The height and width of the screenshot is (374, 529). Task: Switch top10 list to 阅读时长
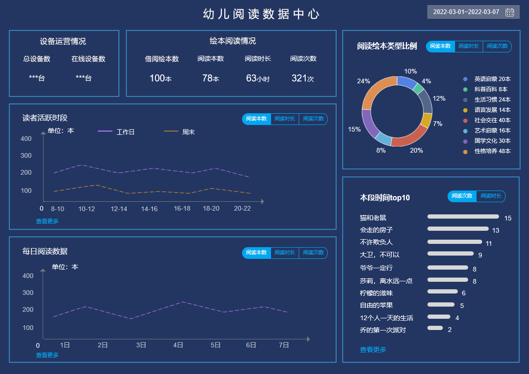[490, 196]
